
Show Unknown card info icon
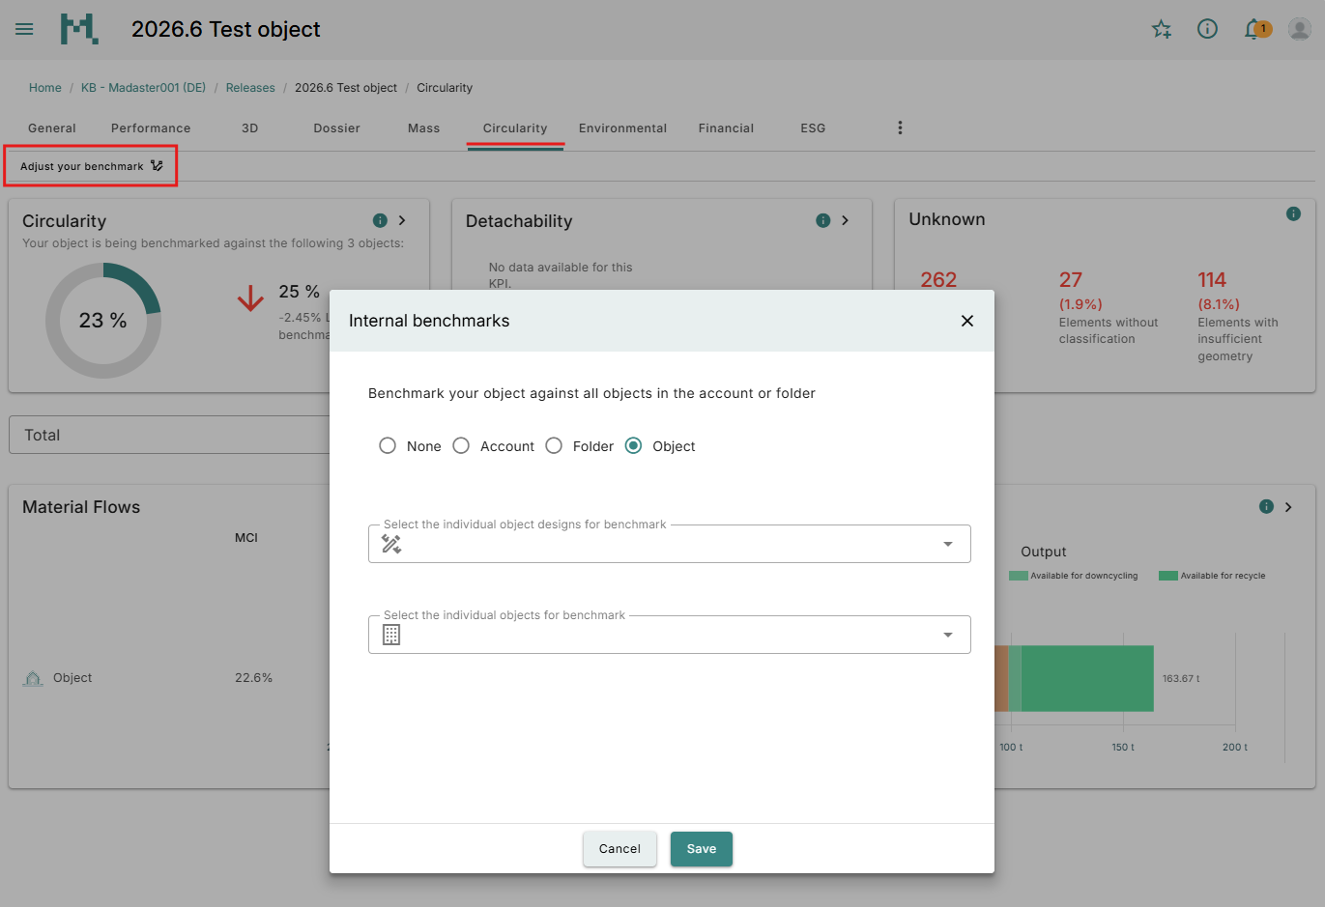coord(1293,213)
